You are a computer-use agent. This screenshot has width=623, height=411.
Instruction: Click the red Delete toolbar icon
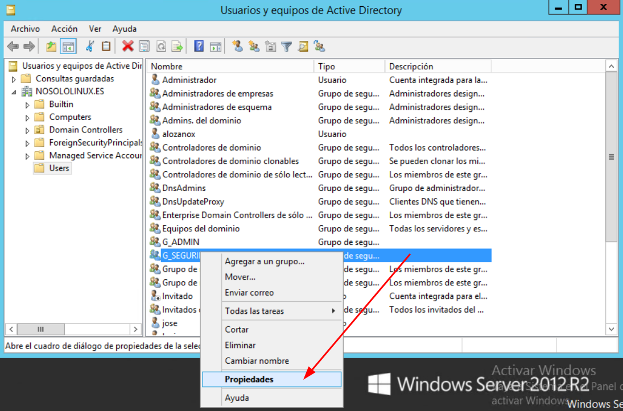click(x=128, y=47)
